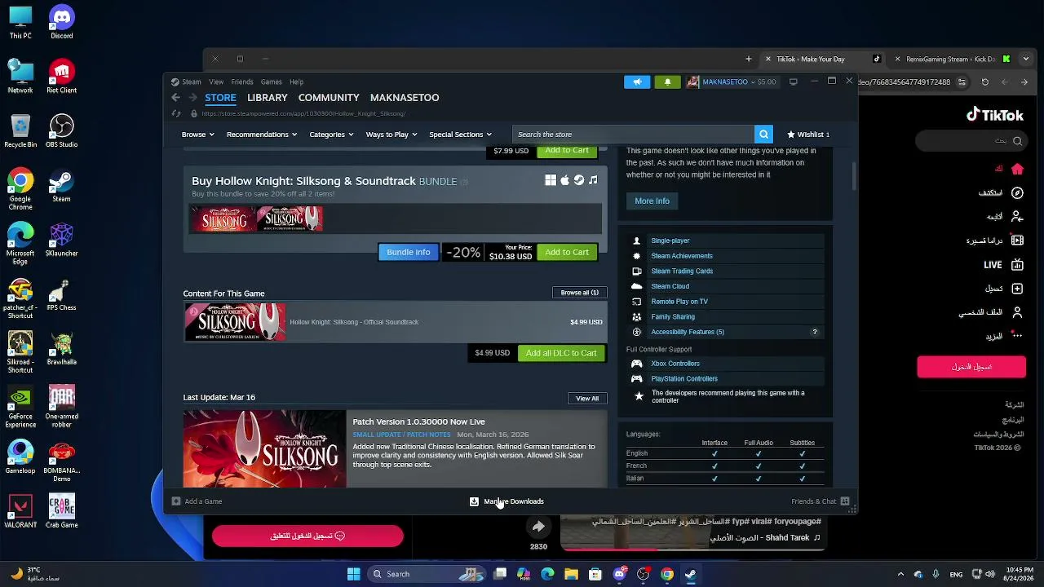Switch to the COMMUNITY tab
This screenshot has height=587, width=1044.
pos(329,98)
